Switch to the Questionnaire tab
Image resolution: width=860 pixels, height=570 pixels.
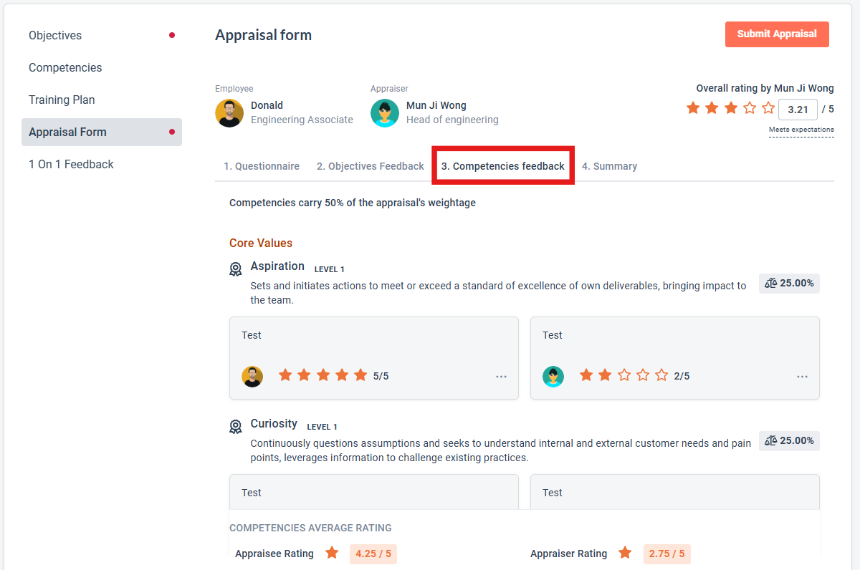coord(262,166)
